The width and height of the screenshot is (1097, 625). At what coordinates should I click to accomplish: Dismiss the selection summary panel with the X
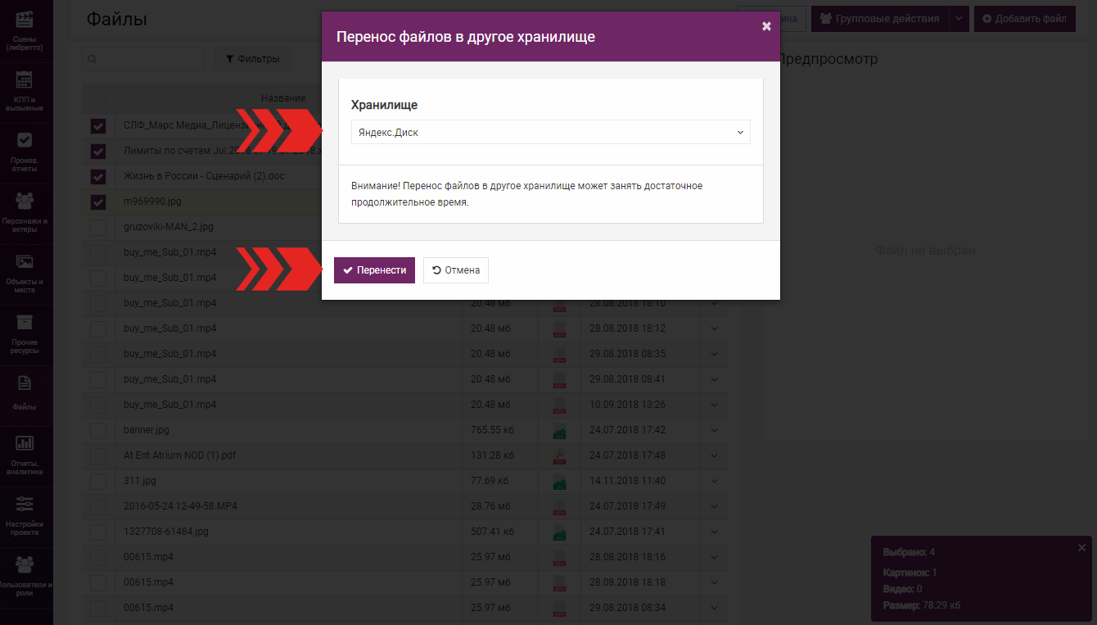pyautogui.click(x=1081, y=547)
